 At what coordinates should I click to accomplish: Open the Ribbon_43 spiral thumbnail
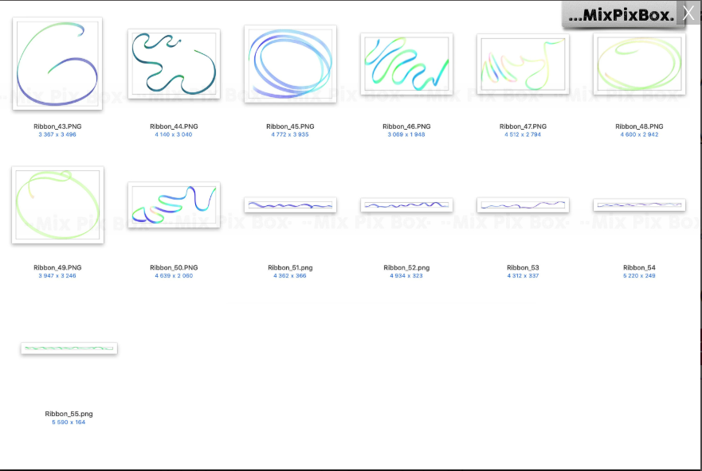point(57,64)
